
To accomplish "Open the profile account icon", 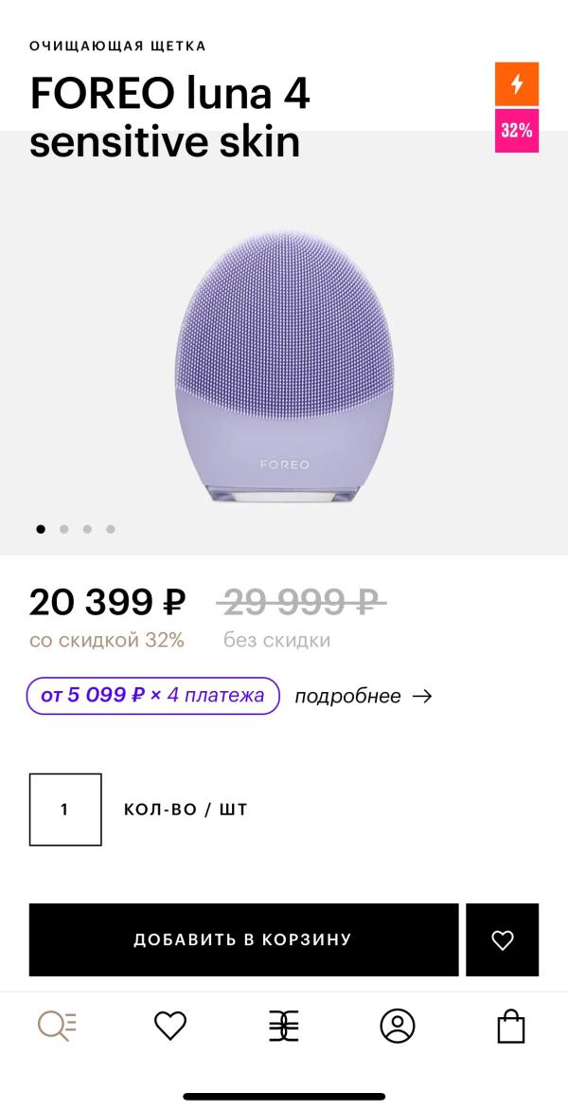I will 398,1026.
